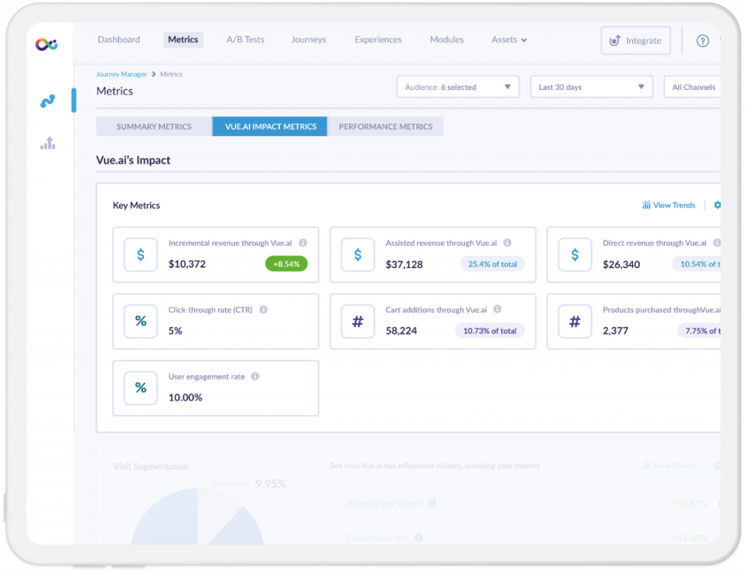The image size is (745, 572).
Task: Click the 10.00% engagement value
Action: (x=186, y=398)
